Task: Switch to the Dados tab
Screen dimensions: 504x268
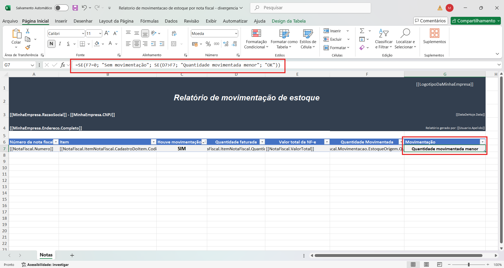Action: pyautogui.click(x=171, y=21)
